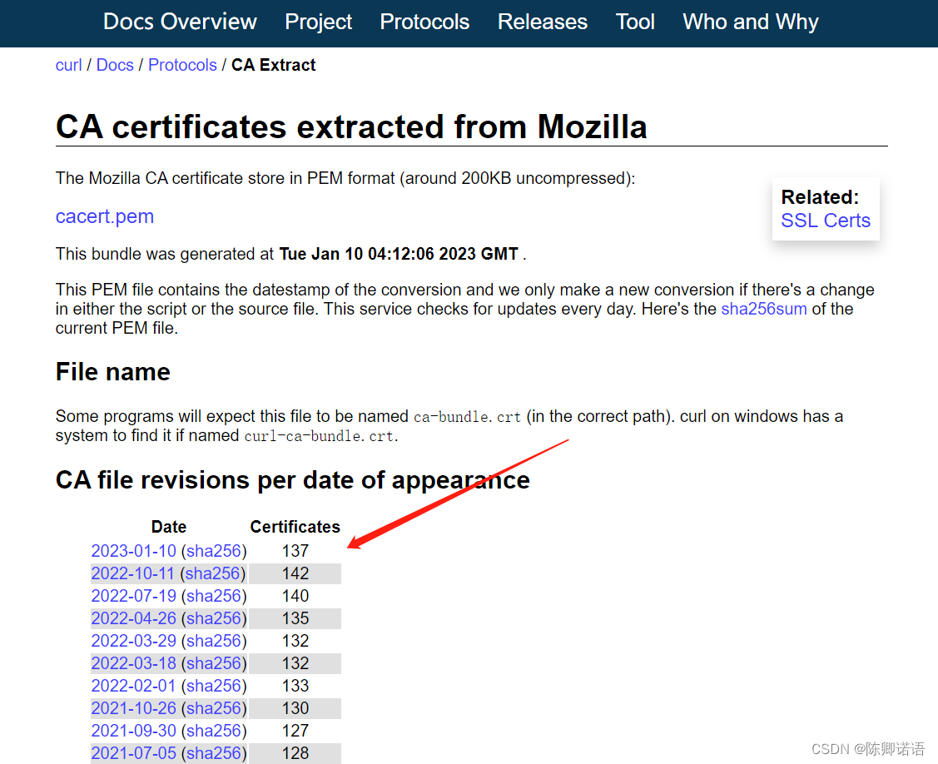Screen dimensions: 938x764
Task: Open the Docs Overview menu item
Action: (x=180, y=22)
